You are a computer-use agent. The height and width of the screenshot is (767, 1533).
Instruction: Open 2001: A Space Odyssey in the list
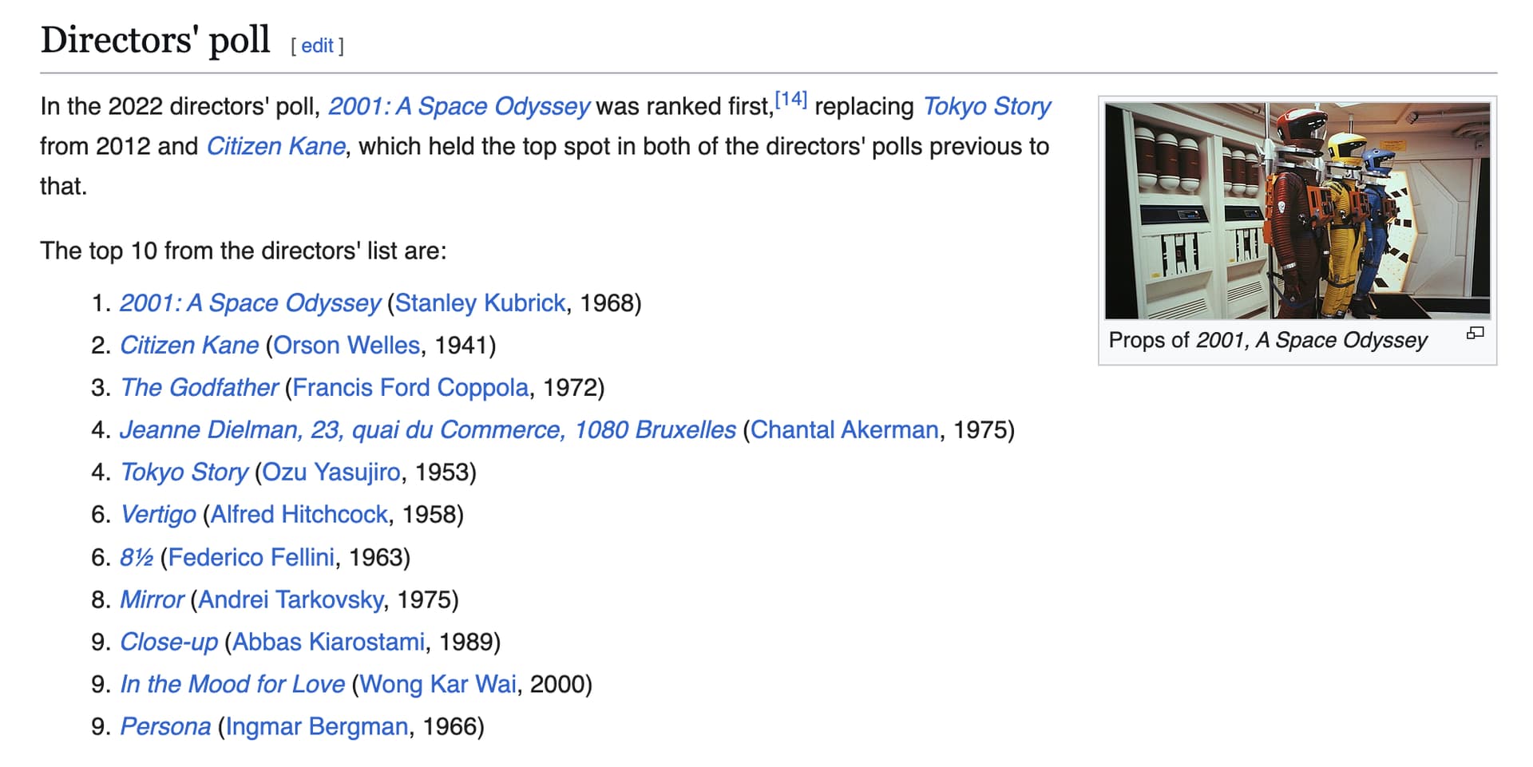click(x=250, y=303)
